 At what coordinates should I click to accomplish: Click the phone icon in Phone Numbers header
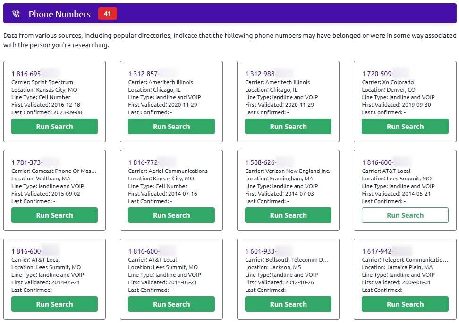tap(16, 14)
